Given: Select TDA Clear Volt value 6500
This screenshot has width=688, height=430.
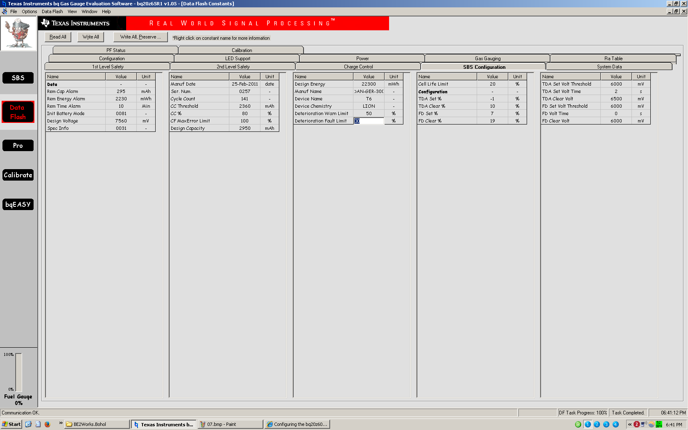Looking at the screenshot, I should point(616,99).
